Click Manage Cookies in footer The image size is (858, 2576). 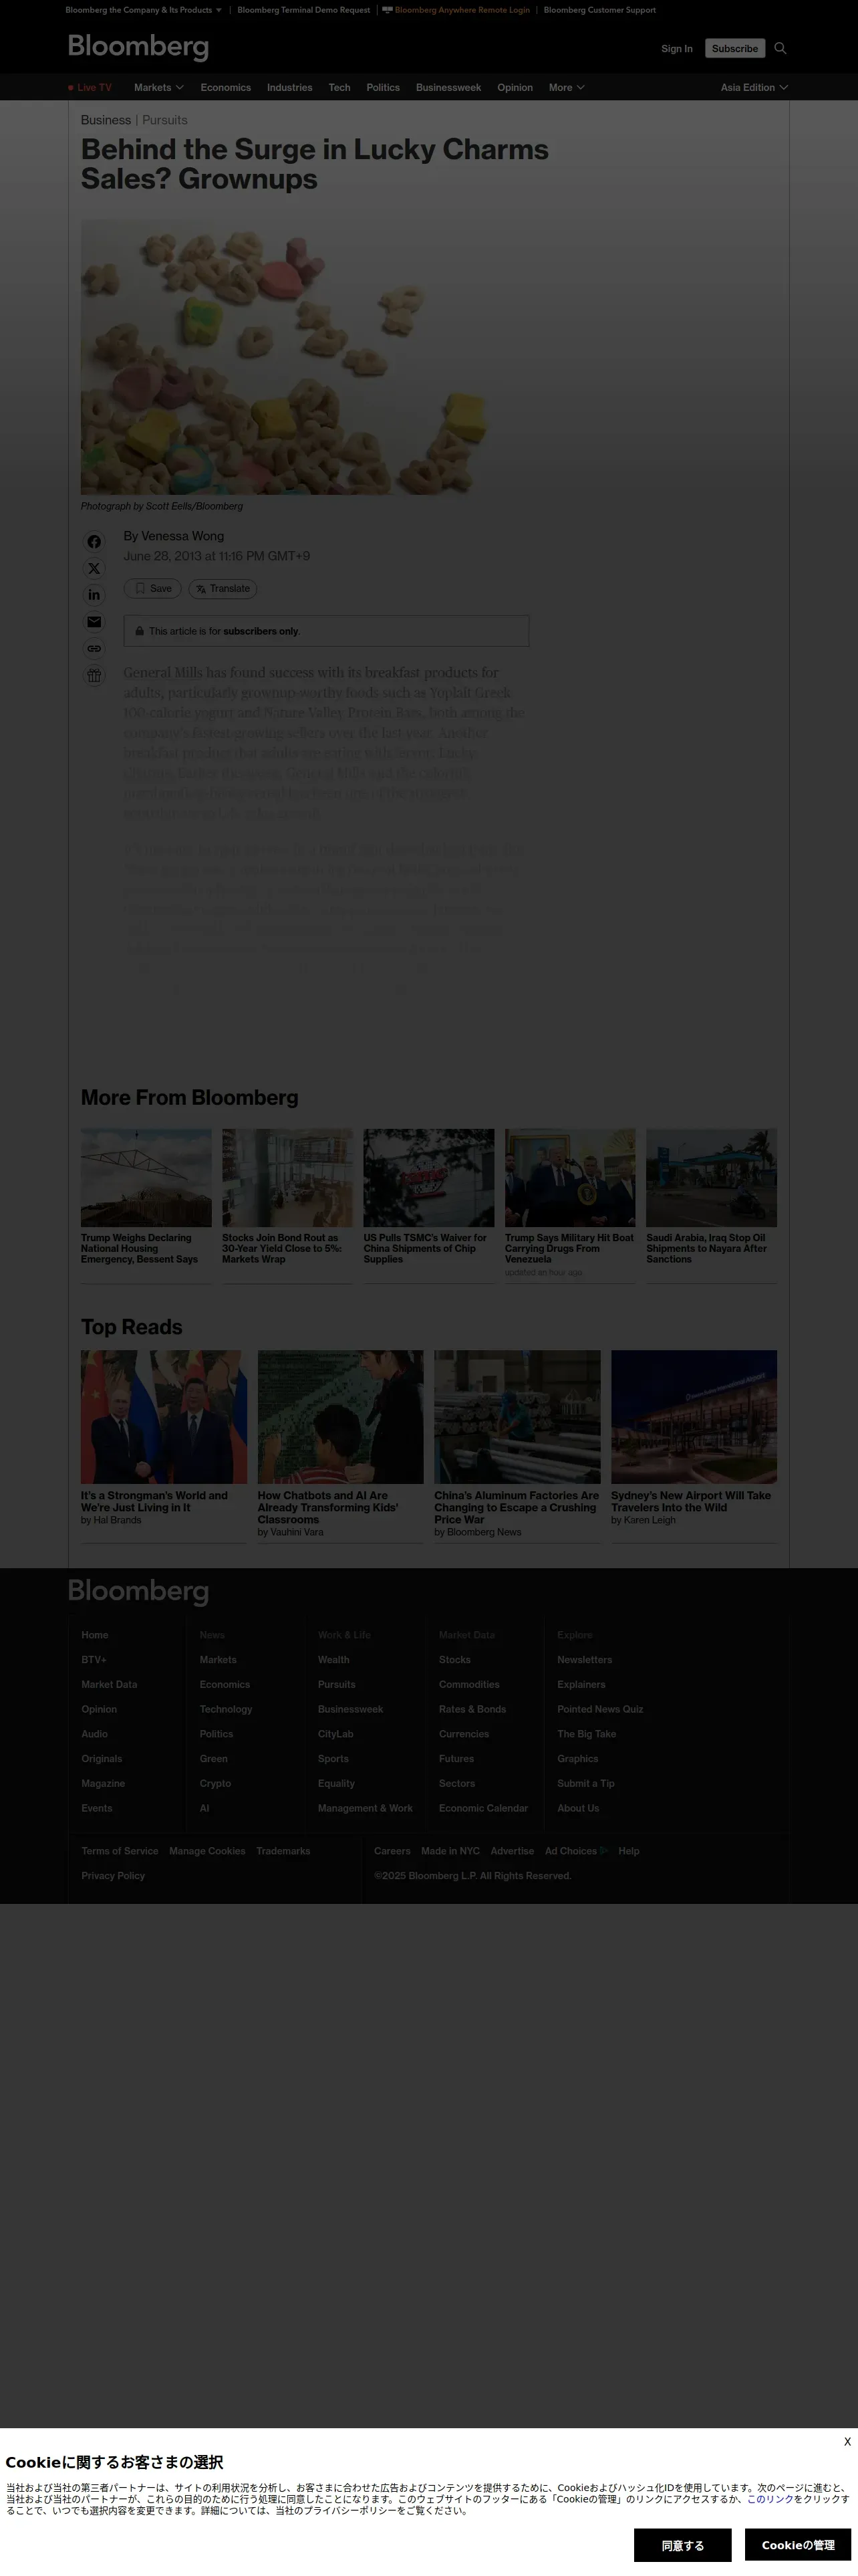(206, 1851)
